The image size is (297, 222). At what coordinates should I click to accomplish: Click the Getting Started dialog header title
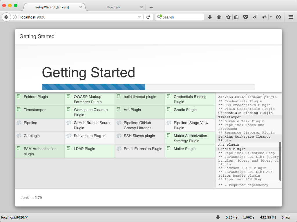coord(37,36)
